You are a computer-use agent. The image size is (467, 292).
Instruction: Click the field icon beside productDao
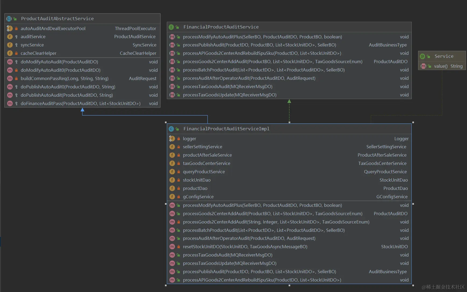coord(172,188)
